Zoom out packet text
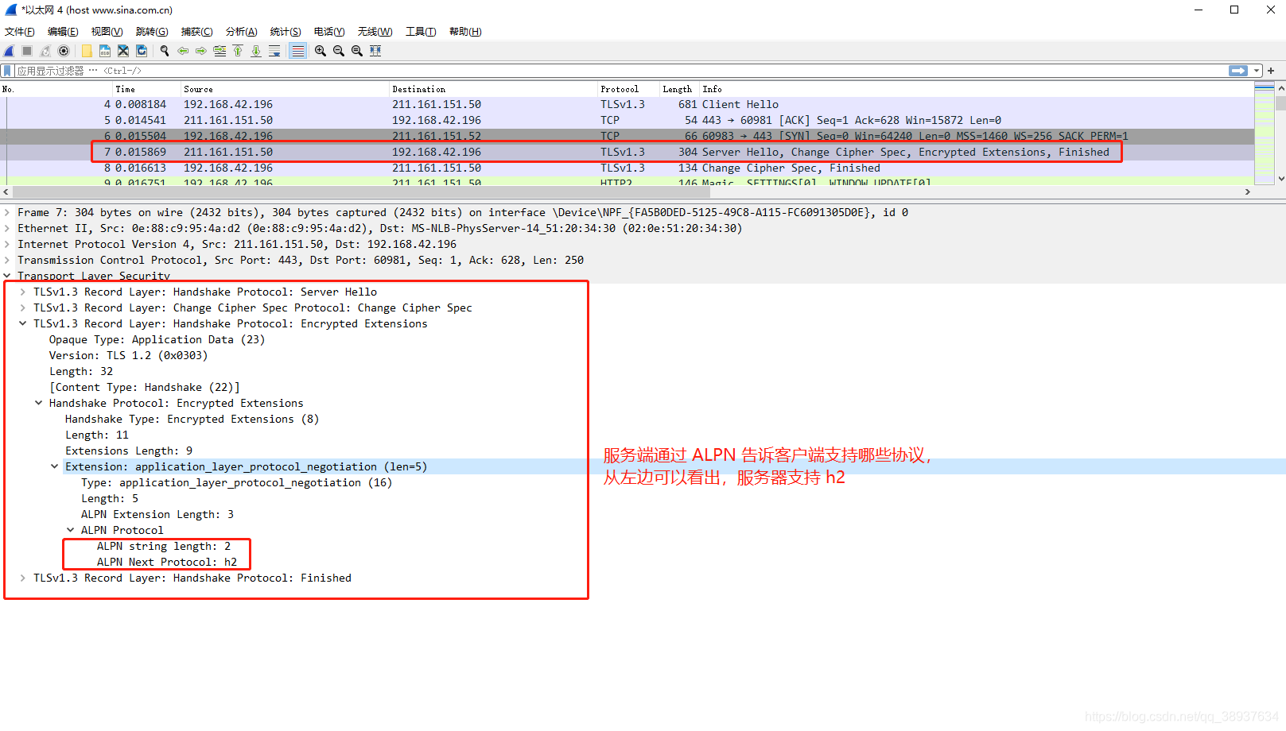 point(339,51)
